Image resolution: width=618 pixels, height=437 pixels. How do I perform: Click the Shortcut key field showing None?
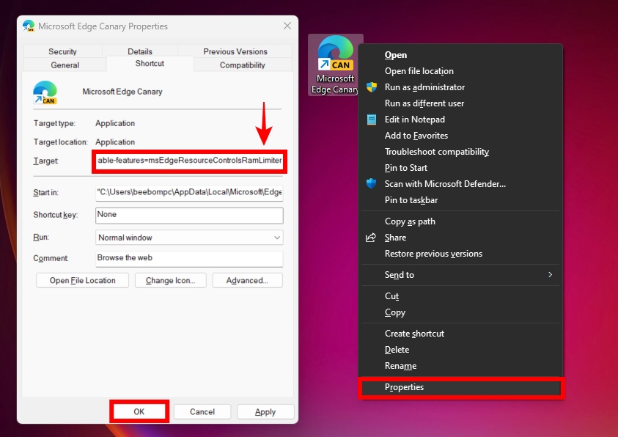189,215
